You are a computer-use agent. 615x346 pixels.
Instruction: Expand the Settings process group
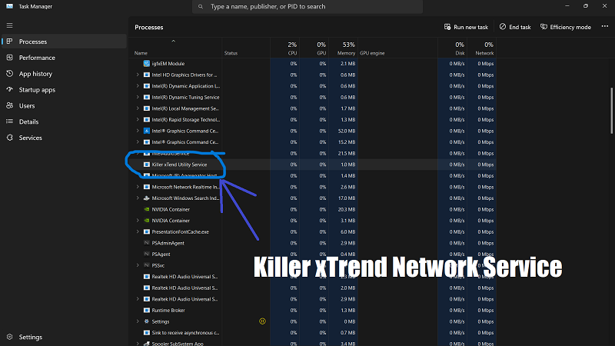[x=138, y=321]
